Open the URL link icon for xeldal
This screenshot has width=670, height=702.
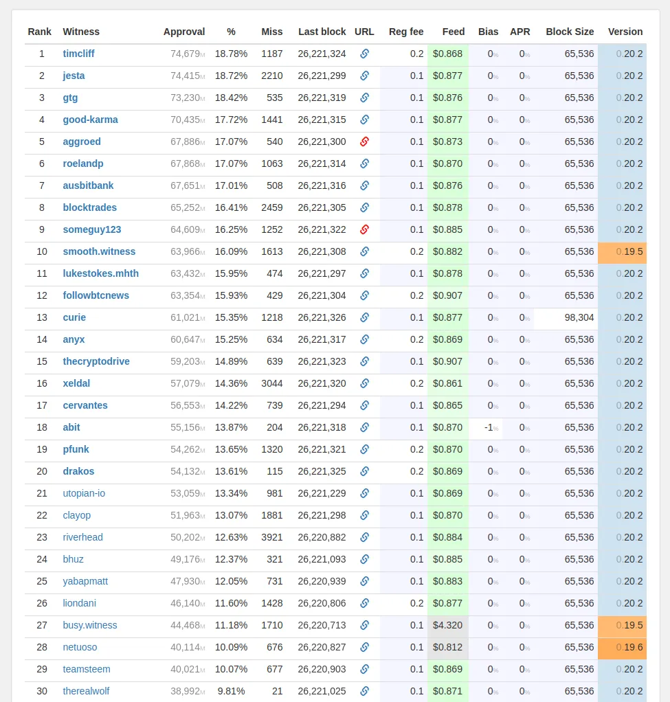tap(365, 383)
